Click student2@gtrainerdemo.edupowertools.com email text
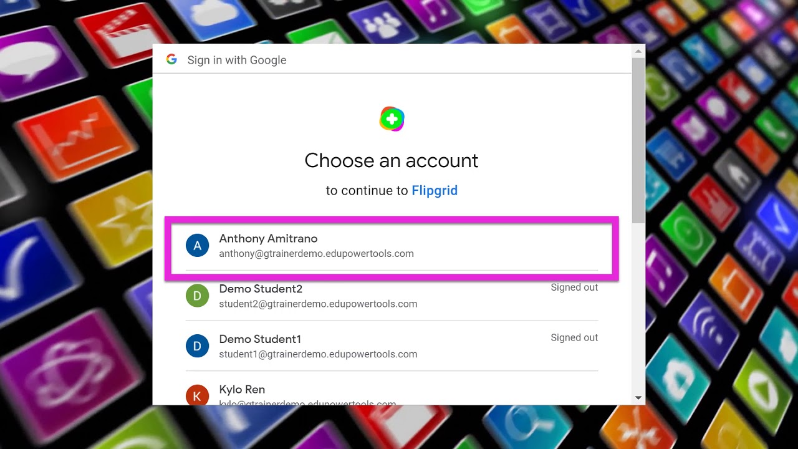The height and width of the screenshot is (449, 798). [318, 304]
